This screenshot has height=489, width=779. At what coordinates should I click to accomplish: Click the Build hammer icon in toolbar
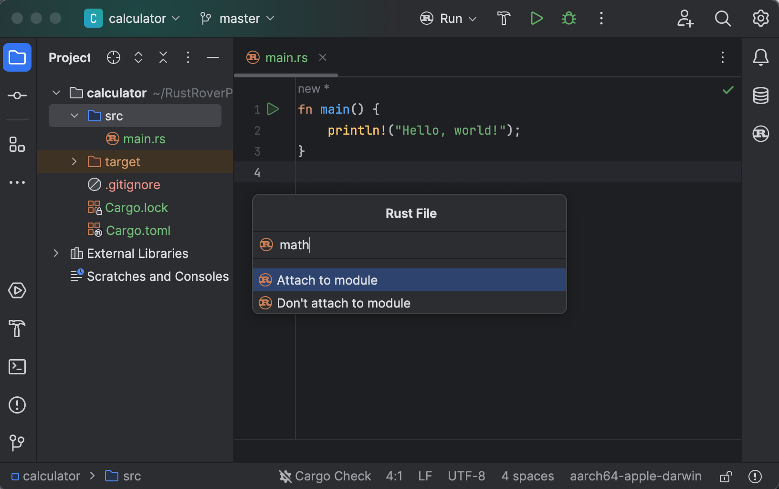point(504,19)
